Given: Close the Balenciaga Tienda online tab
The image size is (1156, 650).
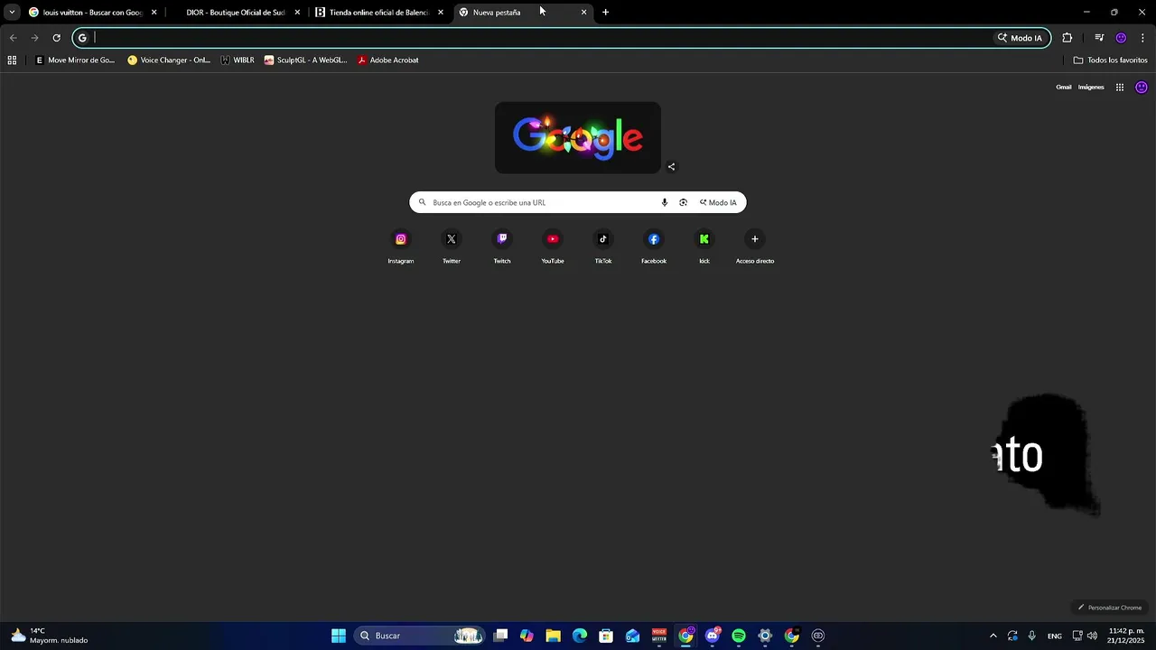Looking at the screenshot, I should coord(441,13).
